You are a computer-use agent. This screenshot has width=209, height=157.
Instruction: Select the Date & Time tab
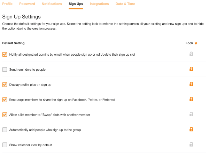[125, 4]
